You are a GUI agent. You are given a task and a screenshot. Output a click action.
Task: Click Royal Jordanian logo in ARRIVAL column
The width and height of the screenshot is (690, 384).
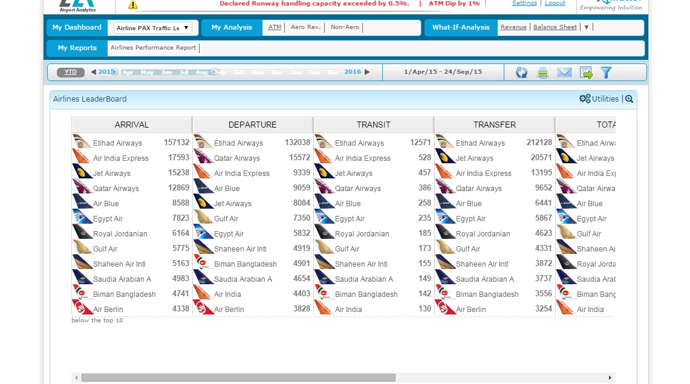pyautogui.click(x=82, y=233)
